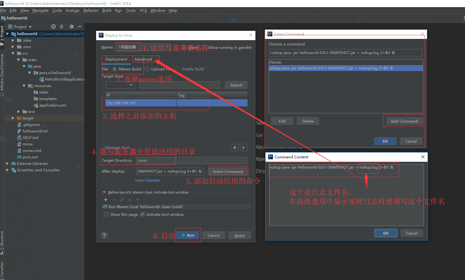Select the Upload File radio option
465x280 pixels.
coord(147,69)
